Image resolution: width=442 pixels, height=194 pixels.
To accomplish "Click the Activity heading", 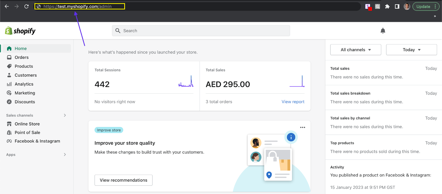I will [x=337, y=167].
